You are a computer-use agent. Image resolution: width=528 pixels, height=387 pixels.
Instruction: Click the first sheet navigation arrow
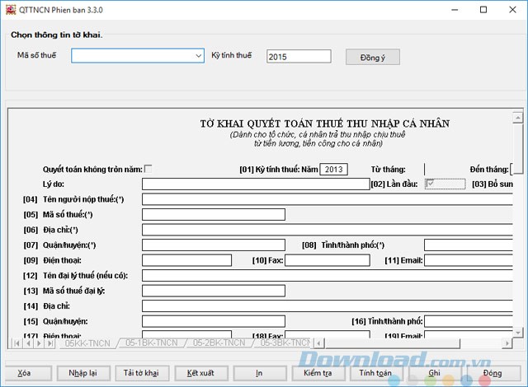(x=16, y=343)
